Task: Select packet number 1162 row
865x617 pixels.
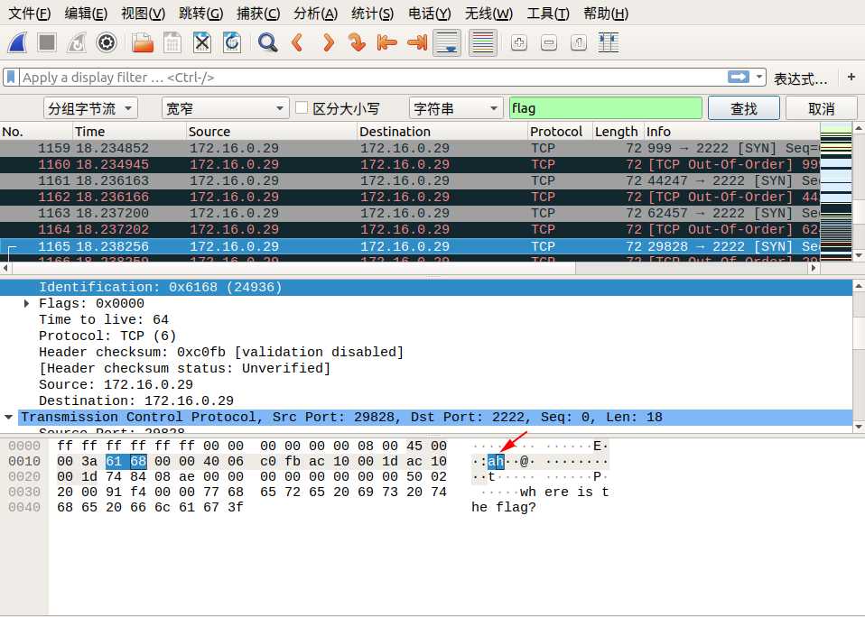Action: tap(410, 198)
